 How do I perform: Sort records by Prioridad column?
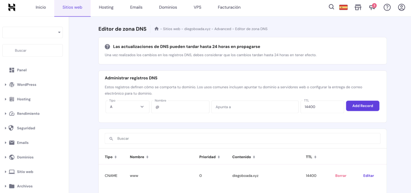click(210, 157)
